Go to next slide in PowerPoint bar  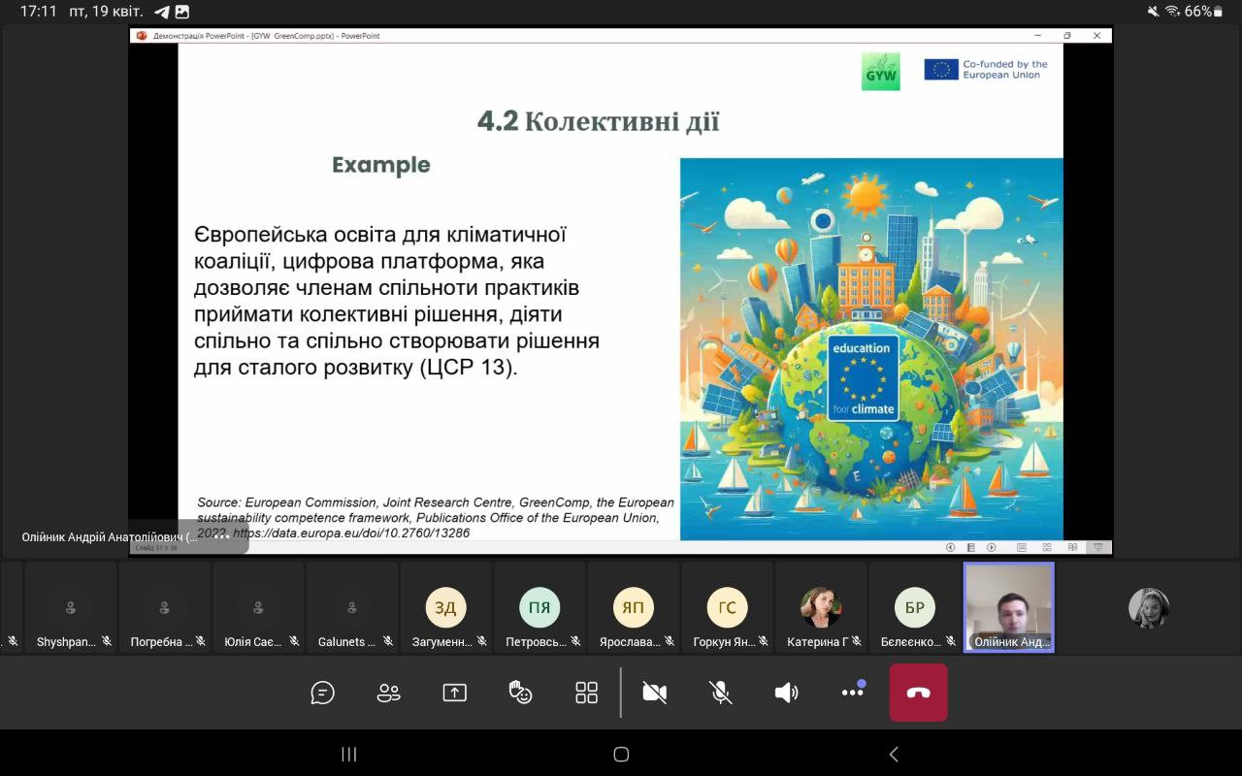coord(991,548)
